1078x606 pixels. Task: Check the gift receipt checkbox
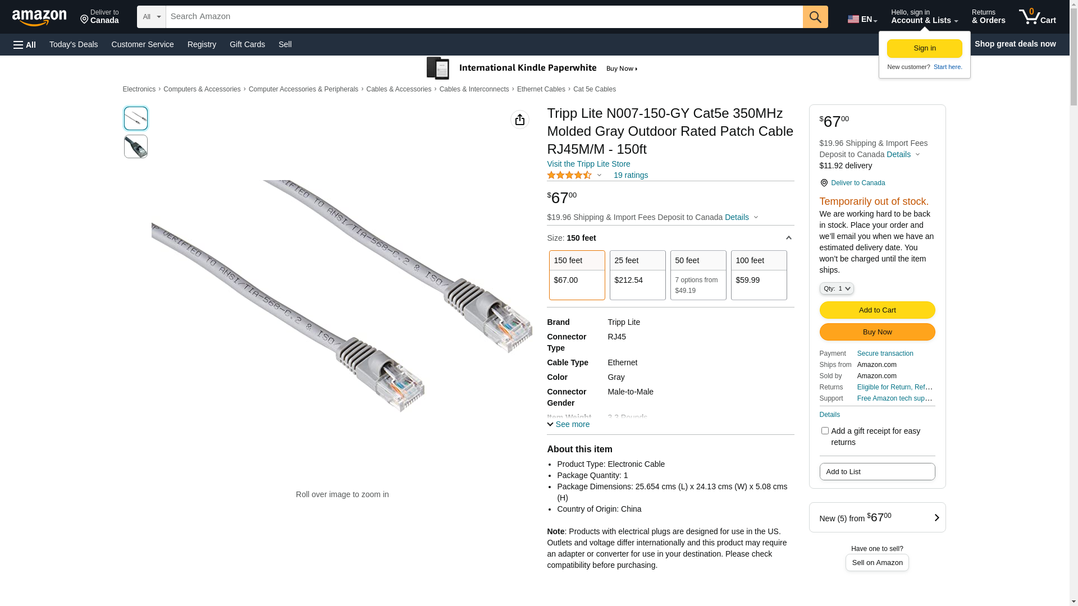tap(825, 431)
